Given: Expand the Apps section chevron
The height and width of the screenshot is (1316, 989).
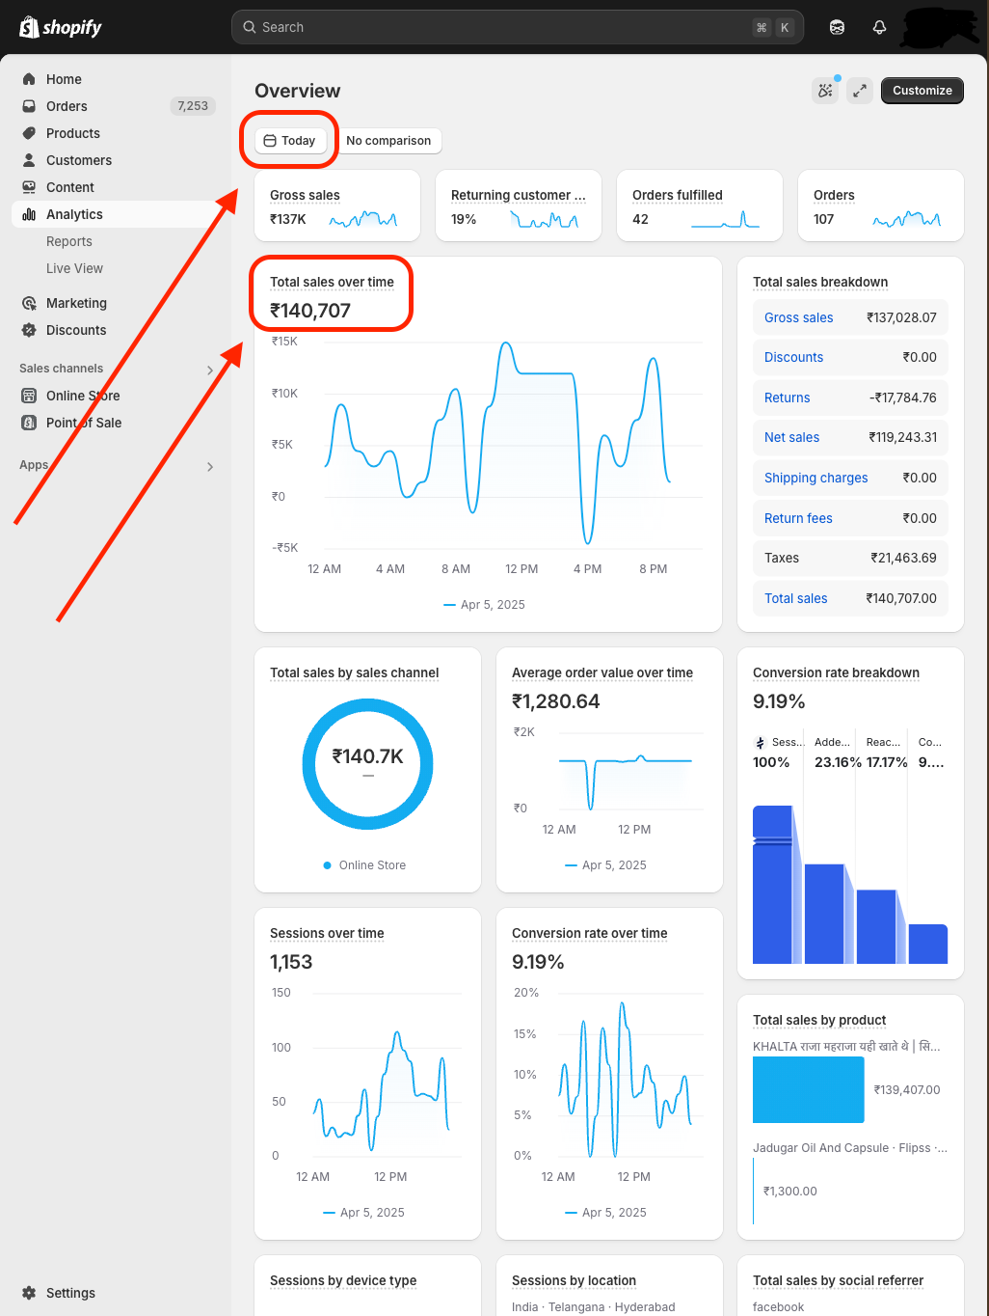Looking at the screenshot, I should (210, 467).
